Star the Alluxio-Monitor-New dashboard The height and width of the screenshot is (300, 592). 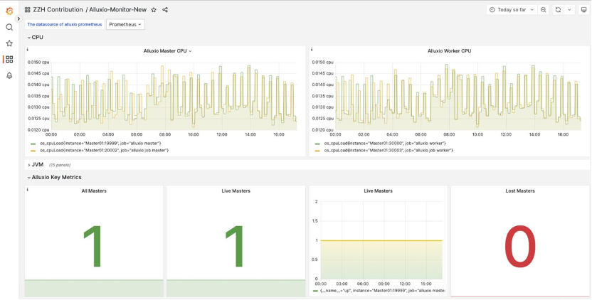coord(154,10)
